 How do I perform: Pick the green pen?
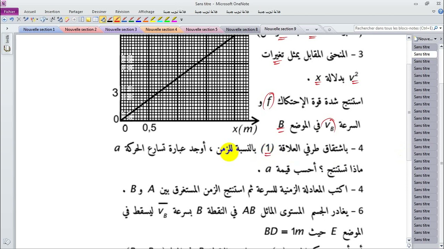click(131, 20)
